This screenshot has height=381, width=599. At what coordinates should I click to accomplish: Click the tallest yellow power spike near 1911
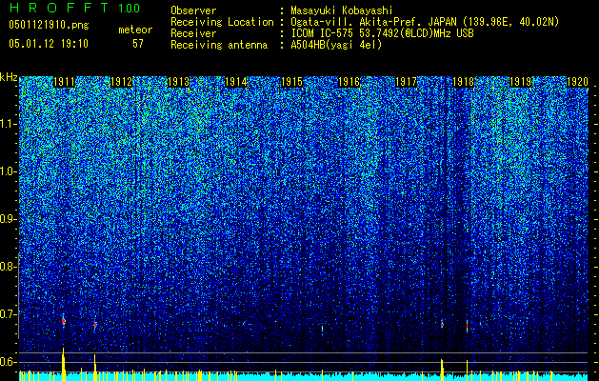click(x=64, y=364)
